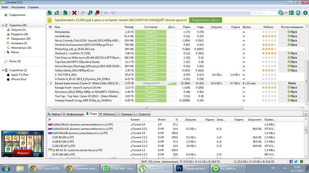Screen dimensions: 309x173
Task: Select peer 5.187.80.205 [uTP] row
Action: click(175, 137)
